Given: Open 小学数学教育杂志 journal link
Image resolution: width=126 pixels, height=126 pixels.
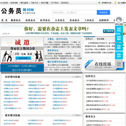Looking at the screenshot, I should click(59, 120).
